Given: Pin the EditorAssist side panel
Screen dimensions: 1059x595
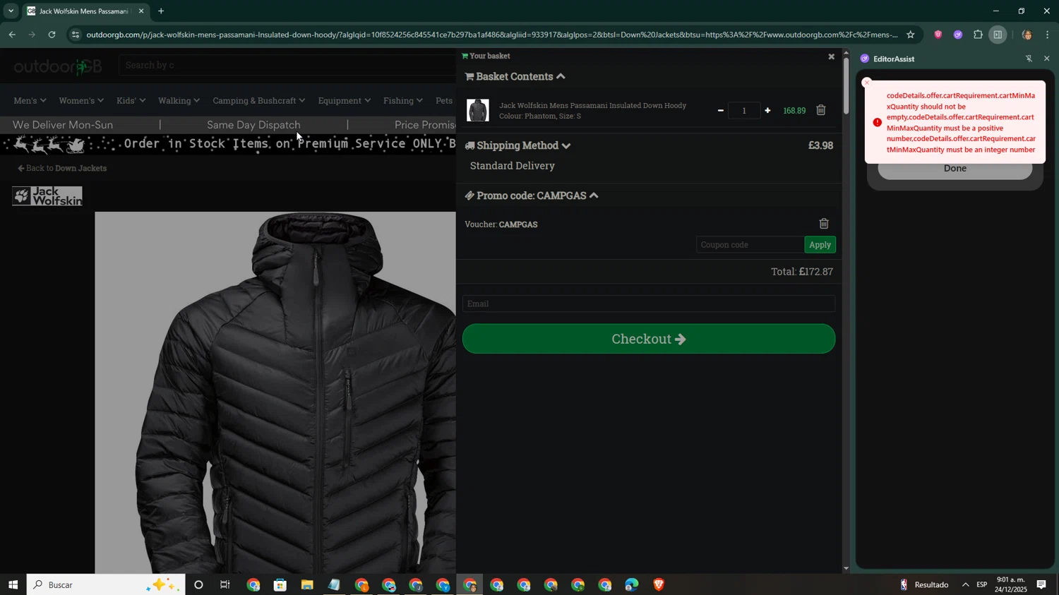Looking at the screenshot, I should coord(1029,59).
